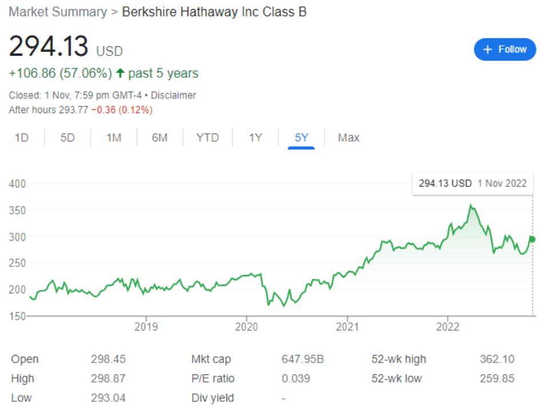Select the 1D time range tab

21,138
